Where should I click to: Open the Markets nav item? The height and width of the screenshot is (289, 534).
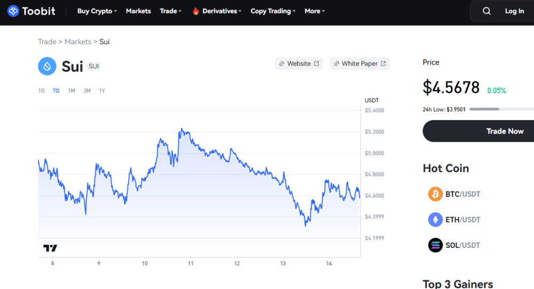138,11
